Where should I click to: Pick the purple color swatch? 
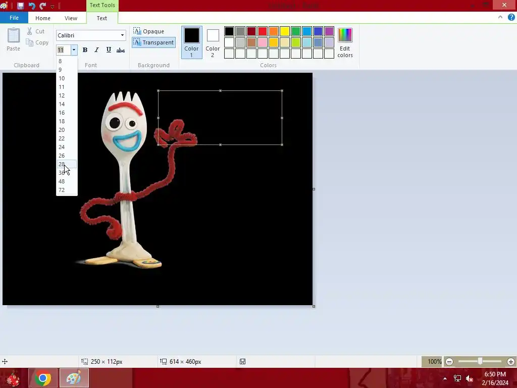tap(329, 31)
